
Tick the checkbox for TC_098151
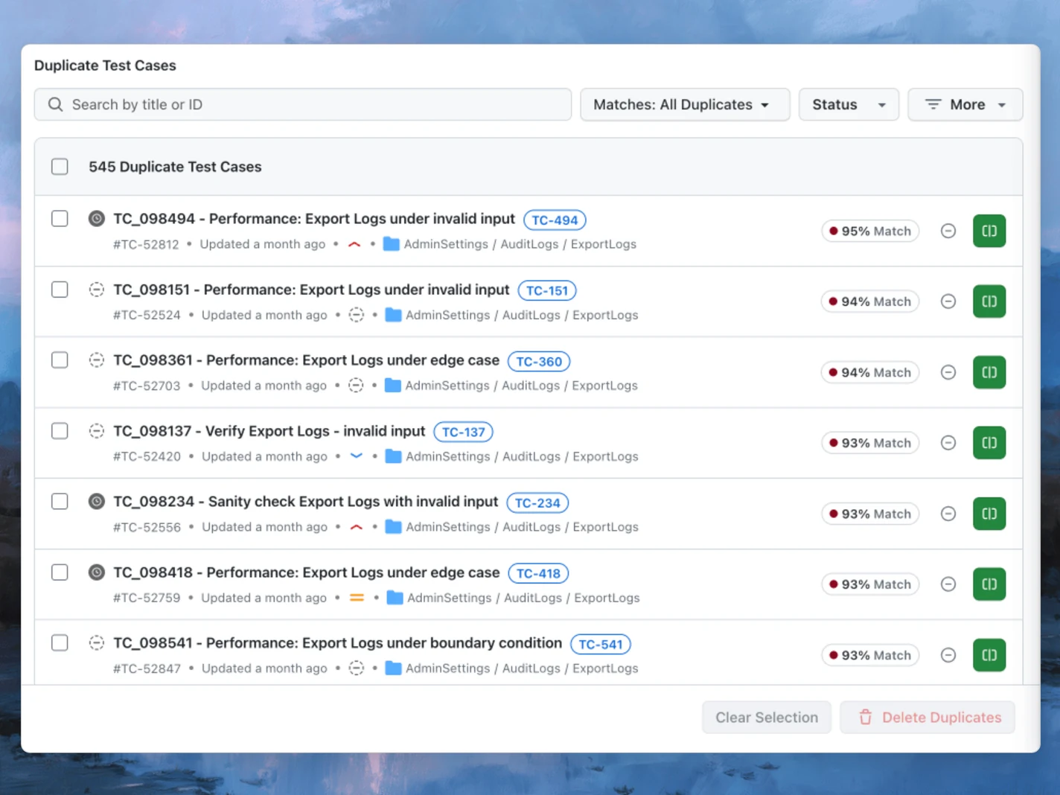click(x=60, y=290)
